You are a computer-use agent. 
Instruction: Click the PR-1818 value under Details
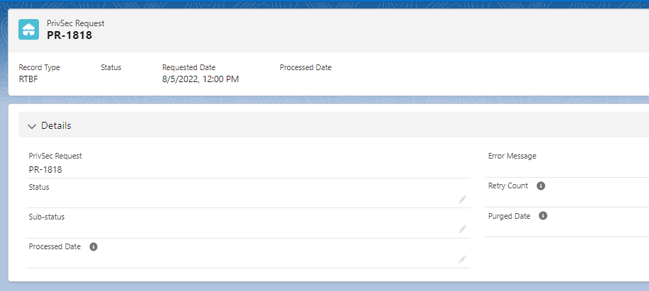pos(45,170)
